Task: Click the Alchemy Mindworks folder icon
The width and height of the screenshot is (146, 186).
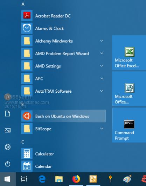Action: click(27, 41)
